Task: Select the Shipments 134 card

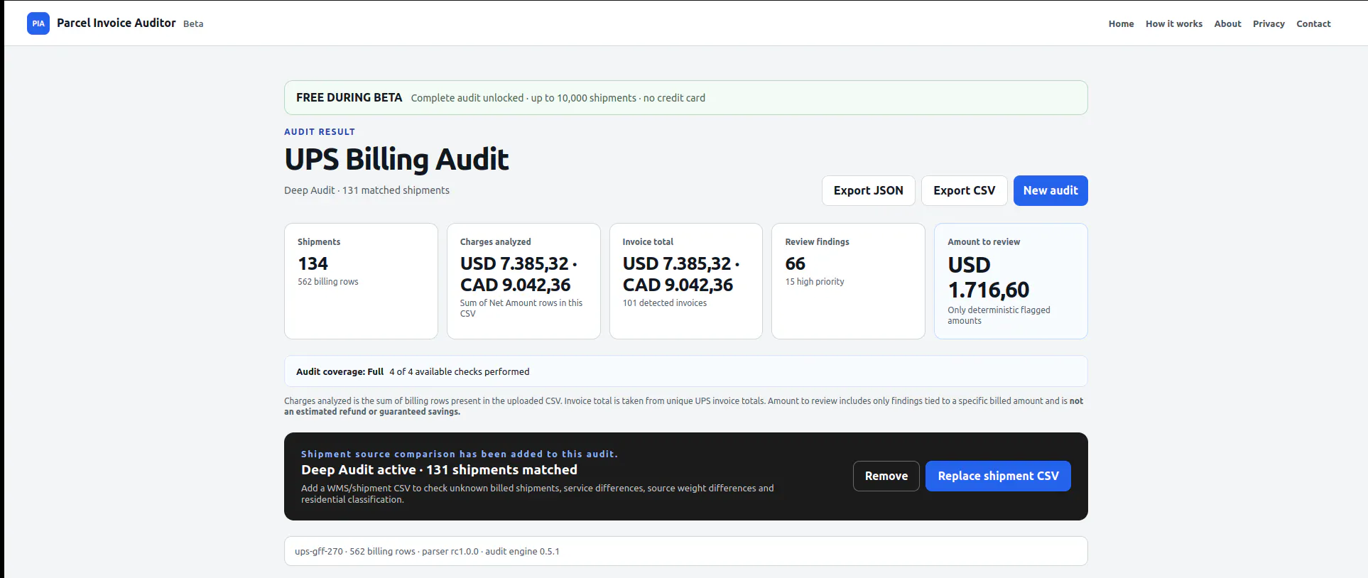Action: [361, 281]
